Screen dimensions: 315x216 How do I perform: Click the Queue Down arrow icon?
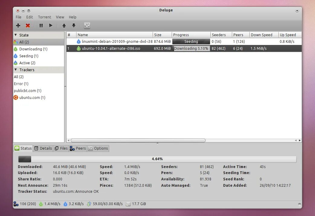(x=74, y=25)
